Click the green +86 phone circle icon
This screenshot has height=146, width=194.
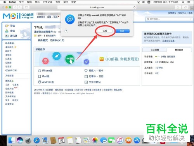(x=70, y=59)
